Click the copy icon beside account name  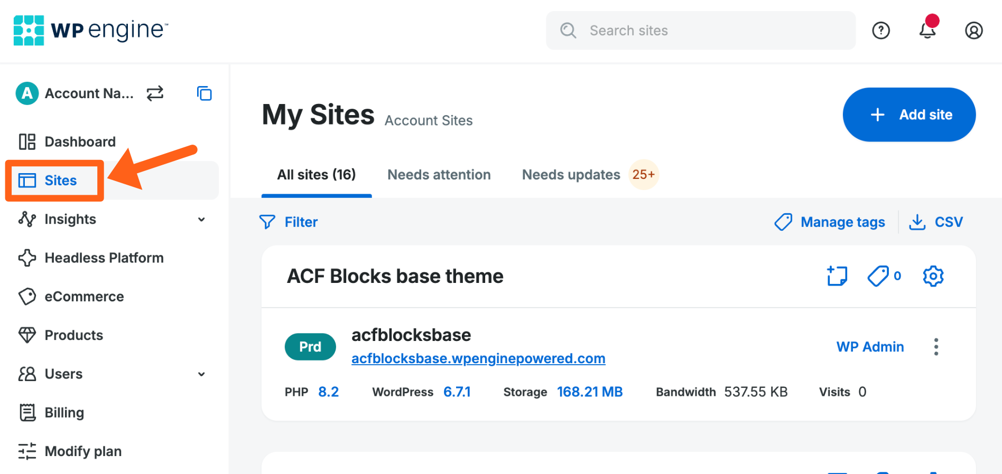205,93
